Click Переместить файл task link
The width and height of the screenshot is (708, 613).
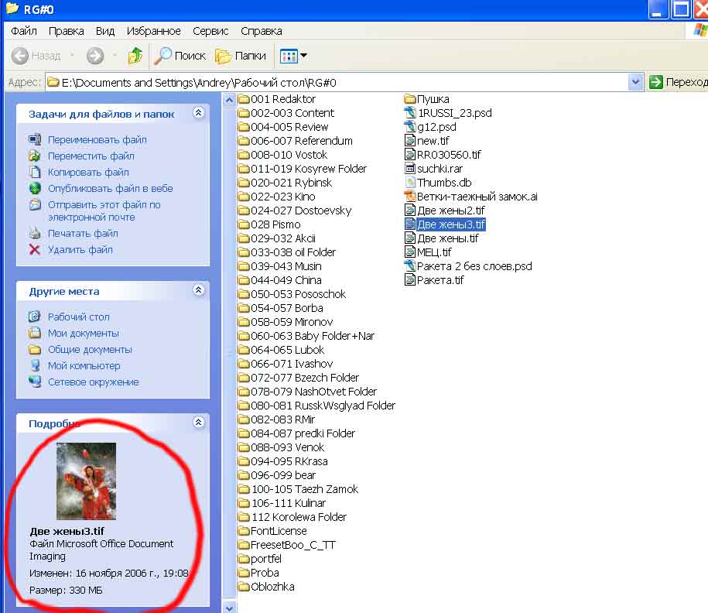click(x=91, y=156)
